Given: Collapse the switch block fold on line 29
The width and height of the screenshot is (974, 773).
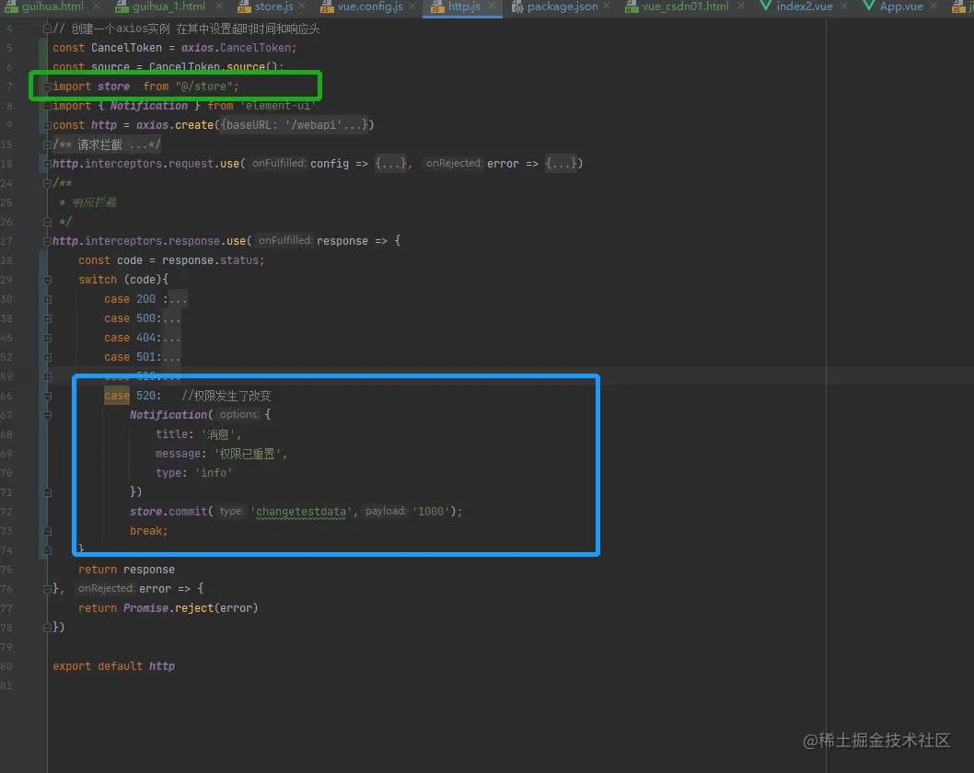Looking at the screenshot, I should [47, 280].
